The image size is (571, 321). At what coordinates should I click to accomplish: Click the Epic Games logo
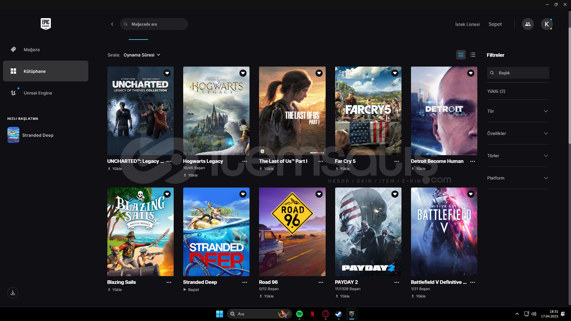(46, 24)
